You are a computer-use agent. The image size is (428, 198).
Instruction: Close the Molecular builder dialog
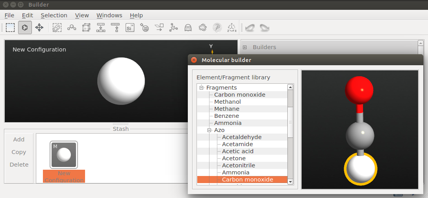[x=194, y=60]
